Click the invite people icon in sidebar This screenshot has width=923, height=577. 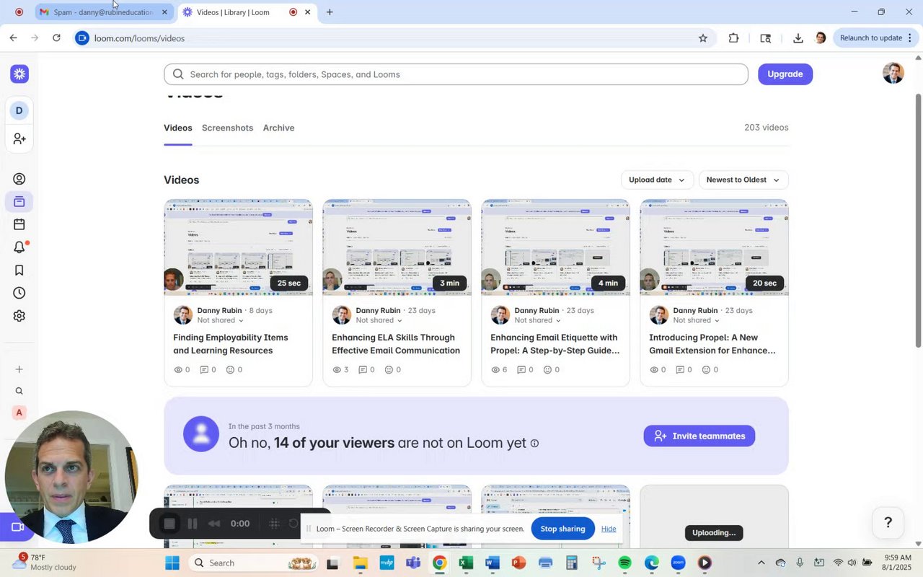pyautogui.click(x=19, y=138)
